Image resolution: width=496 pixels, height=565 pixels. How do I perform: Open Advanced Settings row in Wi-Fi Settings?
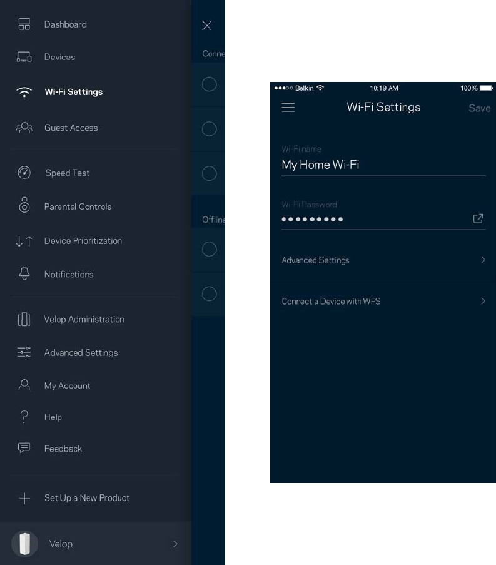pos(383,260)
